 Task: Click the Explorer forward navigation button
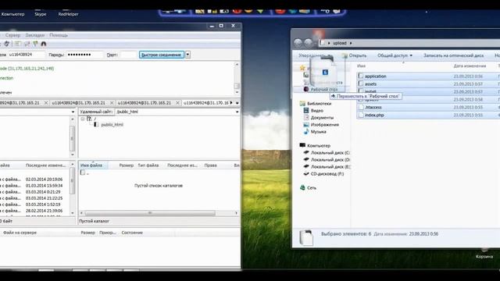pyautogui.click(x=309, y=43)
